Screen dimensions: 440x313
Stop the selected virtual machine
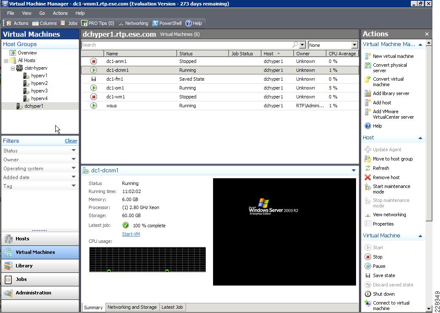(x=373, y=257)
